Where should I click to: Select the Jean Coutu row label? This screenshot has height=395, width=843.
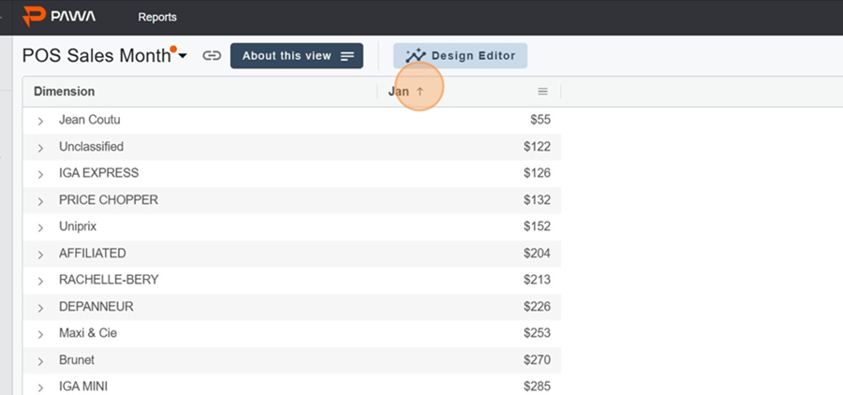89,120
